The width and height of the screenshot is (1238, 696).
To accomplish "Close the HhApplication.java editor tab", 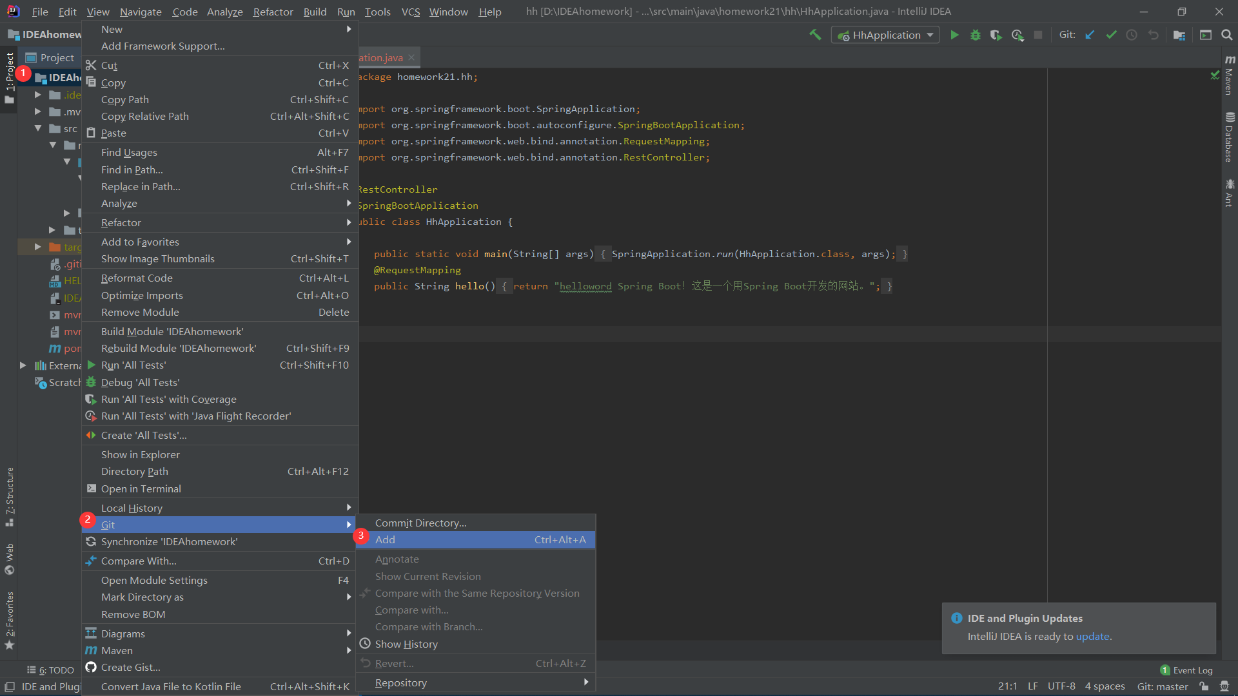I will (411, 57).
